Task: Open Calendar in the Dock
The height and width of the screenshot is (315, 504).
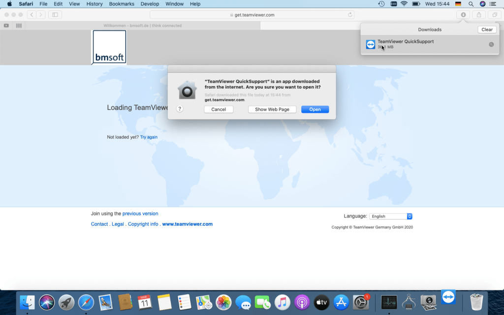Action: tap(145, 302)
